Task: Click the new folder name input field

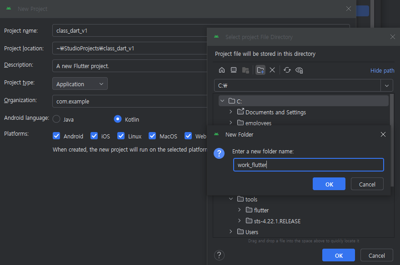Action: (309, 165)
